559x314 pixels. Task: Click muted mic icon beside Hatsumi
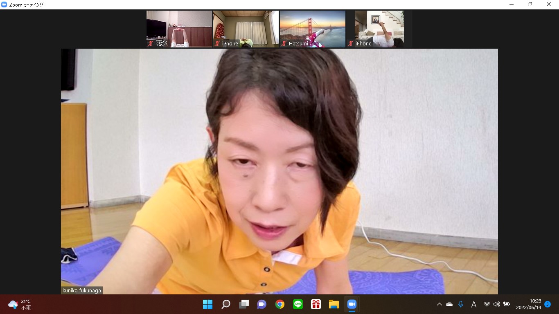pos(284,43)
